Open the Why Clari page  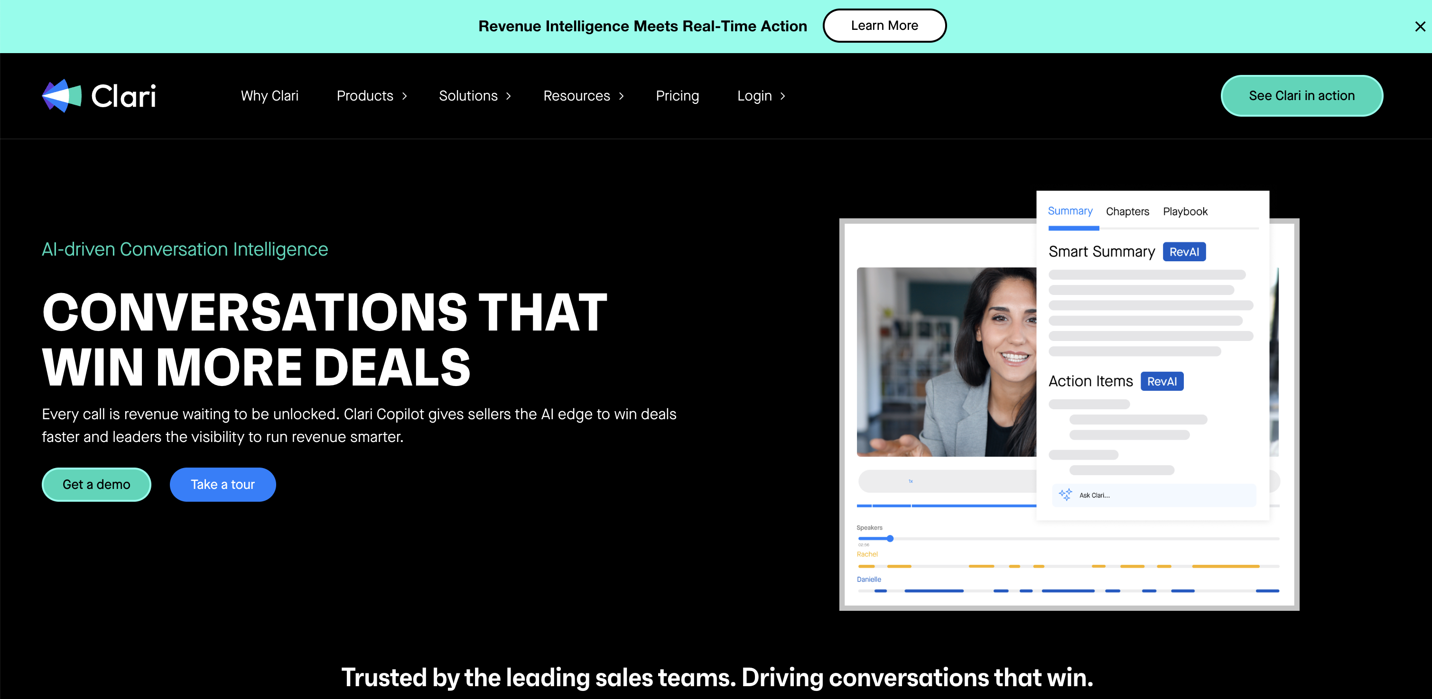(270, 96)
